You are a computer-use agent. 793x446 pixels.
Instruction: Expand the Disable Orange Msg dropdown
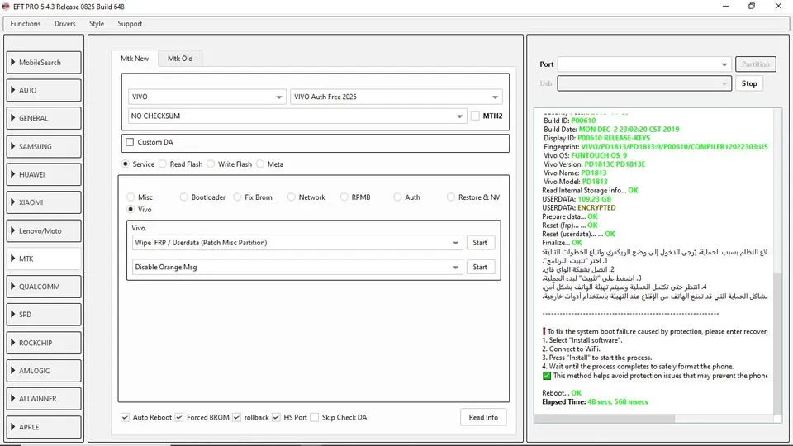[297, 268]
